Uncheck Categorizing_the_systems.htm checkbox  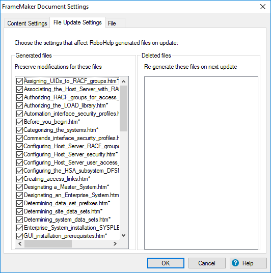tap(19, 130)
